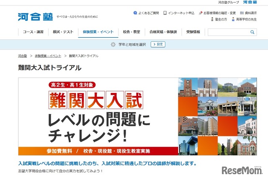Image resolution: width=268 pixels, height=180 pixels.
Task: Click the 難関大入試トライアル breadcrumb text
Action: tap(84, 56)
